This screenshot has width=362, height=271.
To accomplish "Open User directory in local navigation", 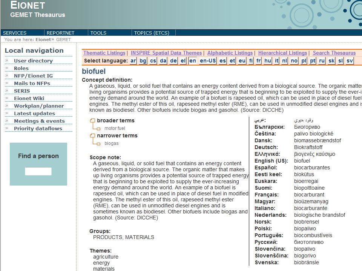I will (x=33, y=61).
